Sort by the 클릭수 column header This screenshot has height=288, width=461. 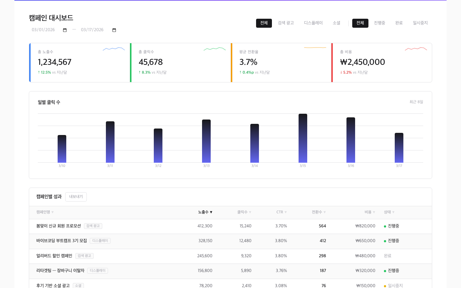[x=244, y=212]
